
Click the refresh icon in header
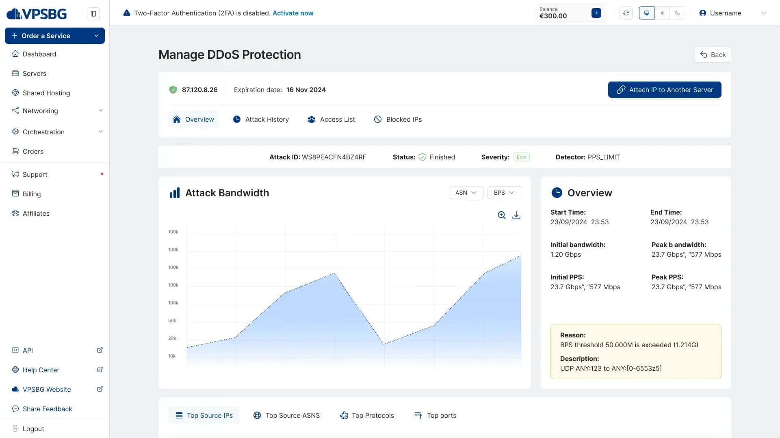pos(626,13)
